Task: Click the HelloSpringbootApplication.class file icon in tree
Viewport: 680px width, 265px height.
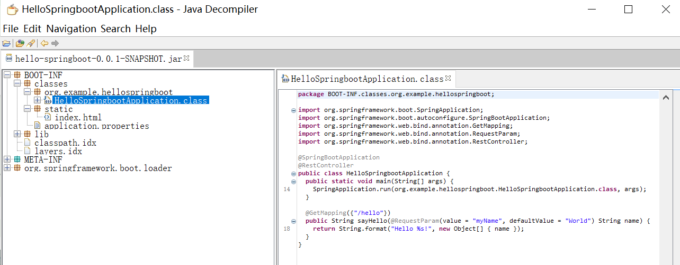Action: click(x=48, y=101)
